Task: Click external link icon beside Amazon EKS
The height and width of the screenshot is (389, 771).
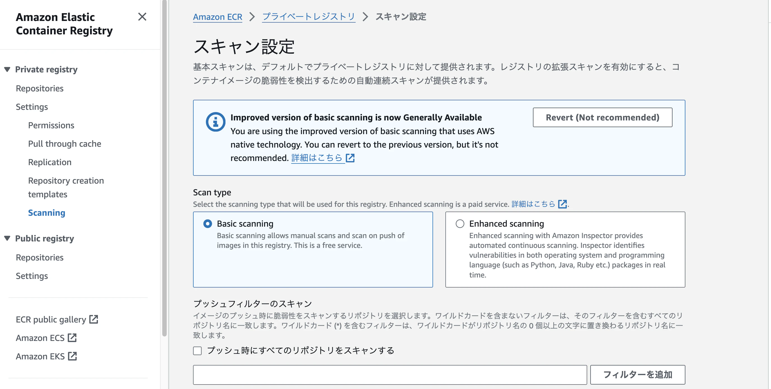Action: (x=72, y=356)
